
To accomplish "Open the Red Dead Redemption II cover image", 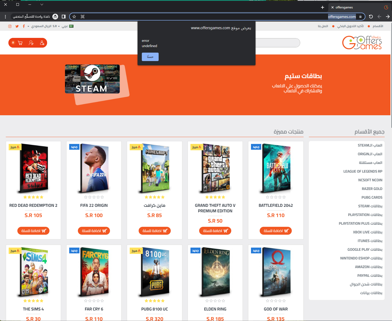I will tap(33, 168).
